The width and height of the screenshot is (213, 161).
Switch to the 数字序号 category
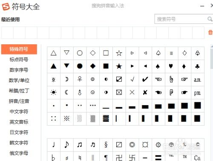point(19,70)
